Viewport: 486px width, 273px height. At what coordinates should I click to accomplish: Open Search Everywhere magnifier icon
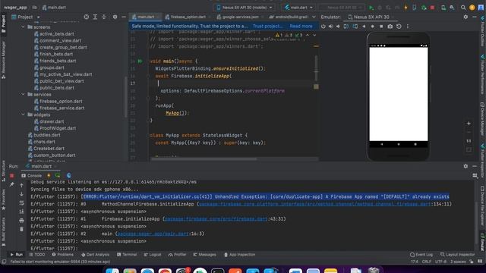click(x=462, y=8)
